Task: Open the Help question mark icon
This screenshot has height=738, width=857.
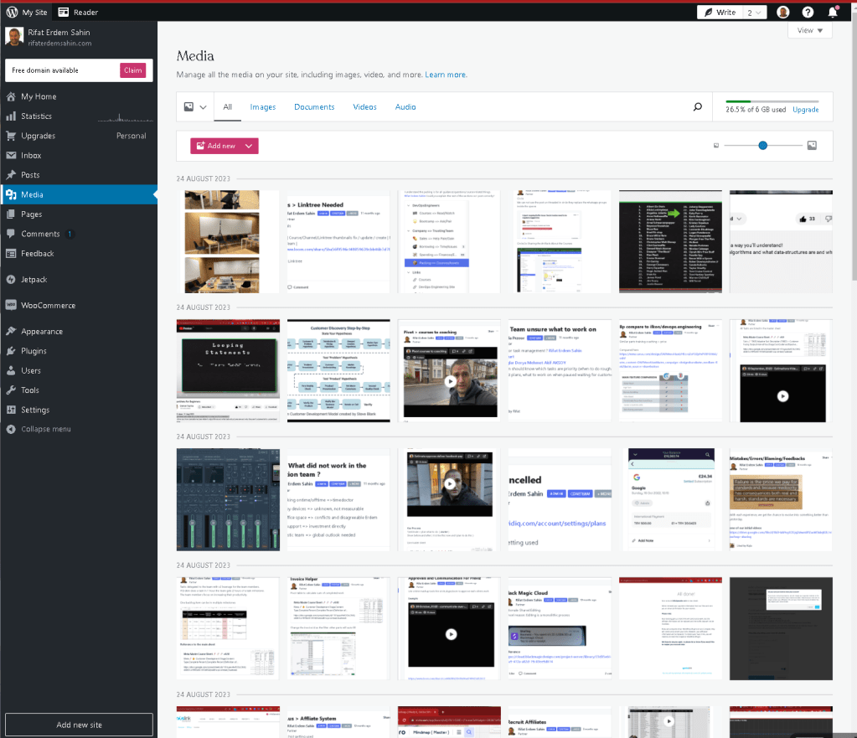Action: click(x=808, y=12)
